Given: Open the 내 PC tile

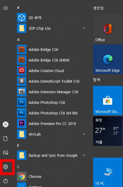Looking at the screenshot, I should (x=108, y=172).
